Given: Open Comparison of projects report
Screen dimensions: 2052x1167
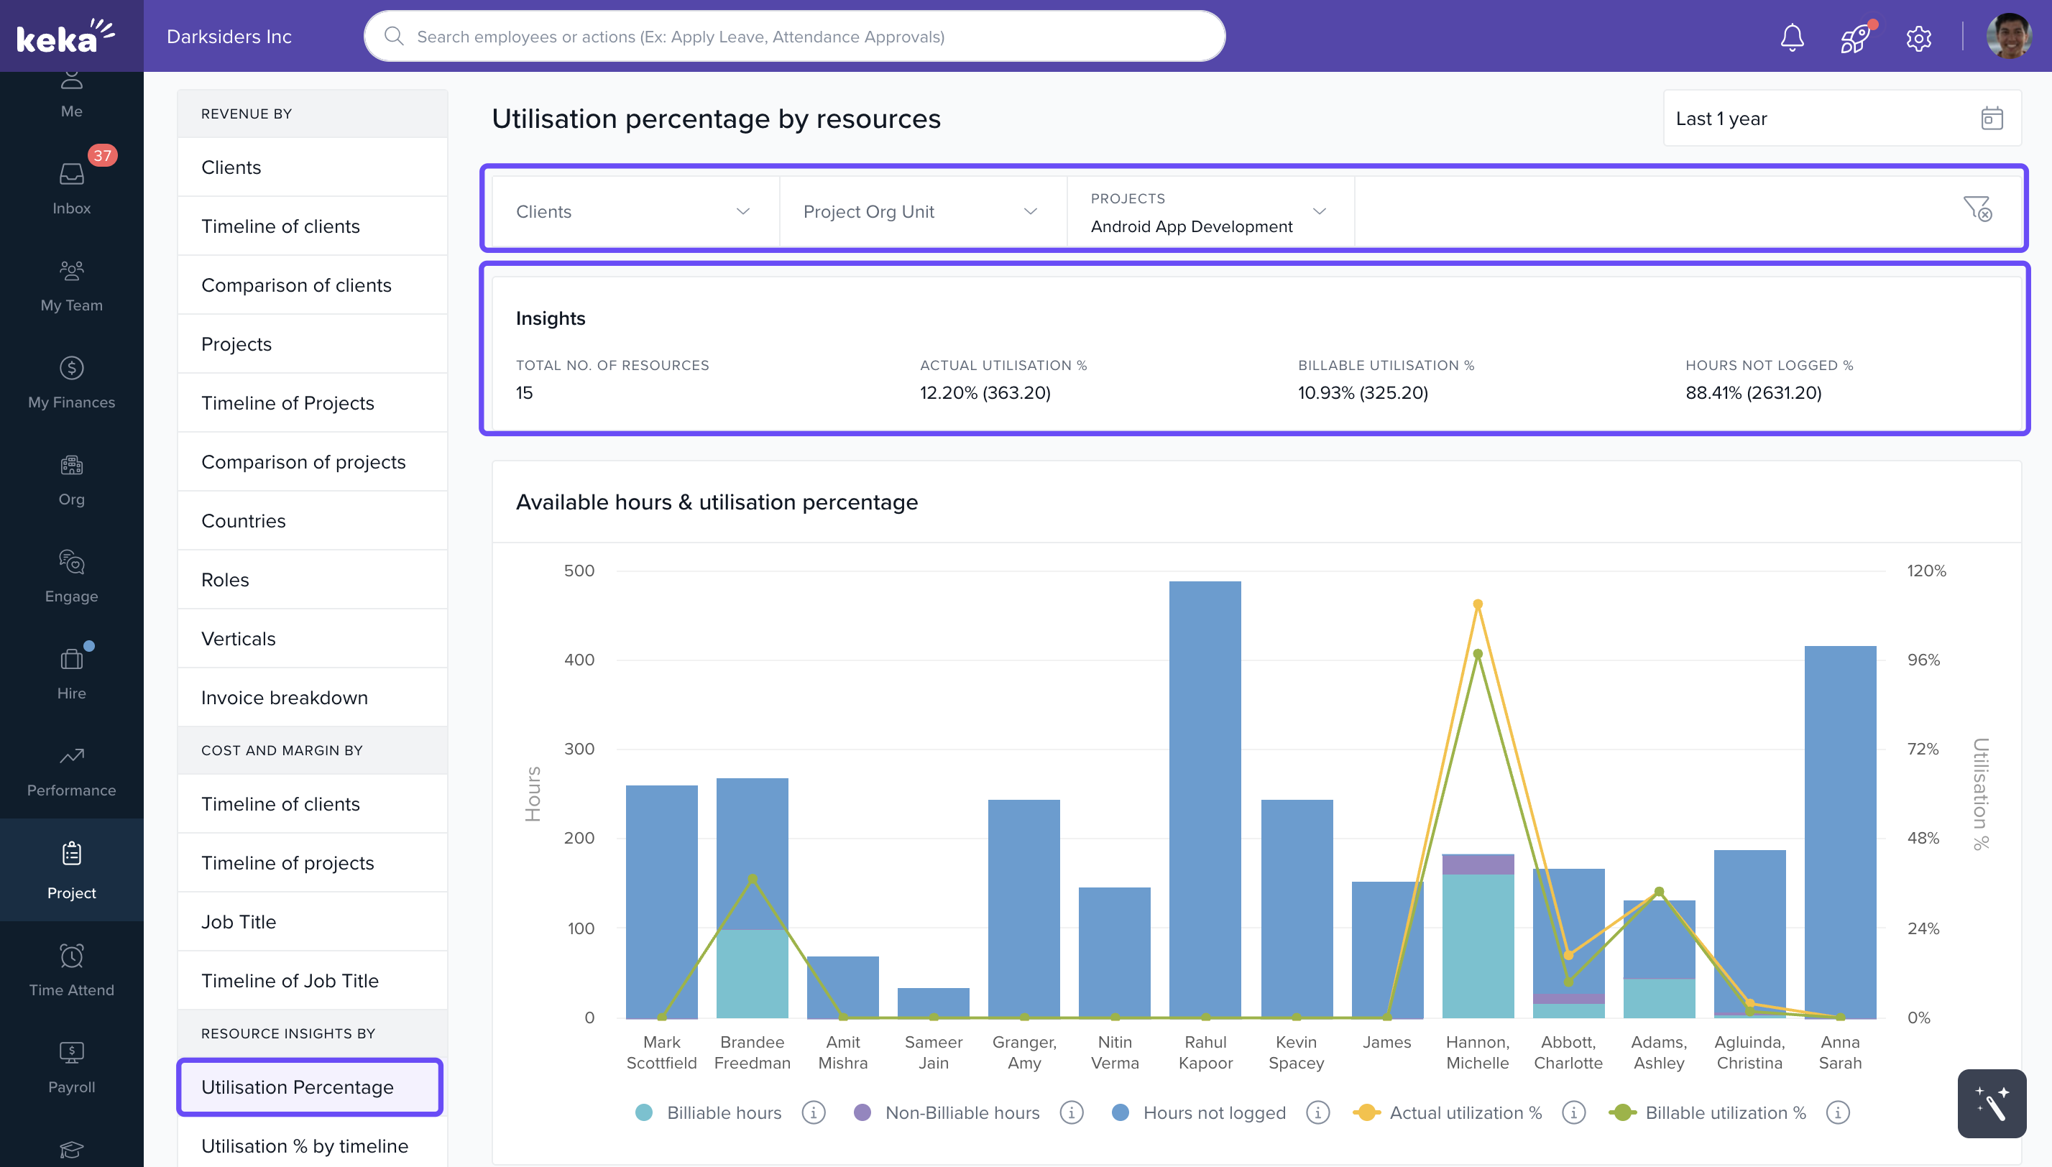Looking at the screenshot, I should [303, 461].
